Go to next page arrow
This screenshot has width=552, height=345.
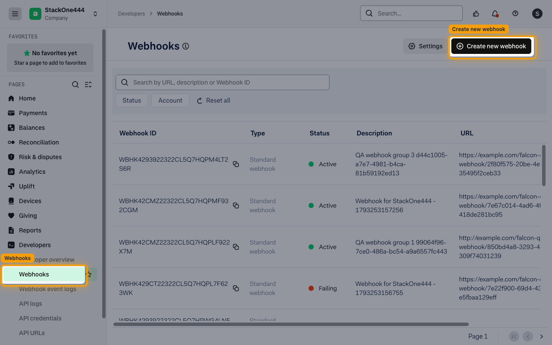click(x=542, y=336)
